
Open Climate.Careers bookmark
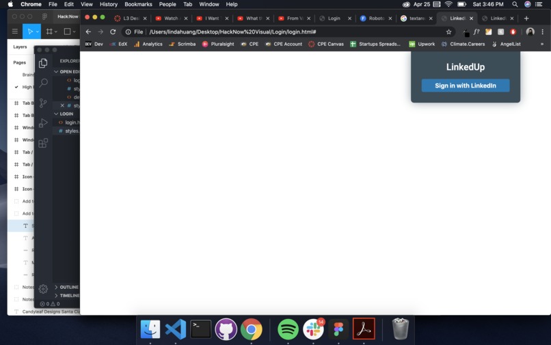click(x=463, y=44)
